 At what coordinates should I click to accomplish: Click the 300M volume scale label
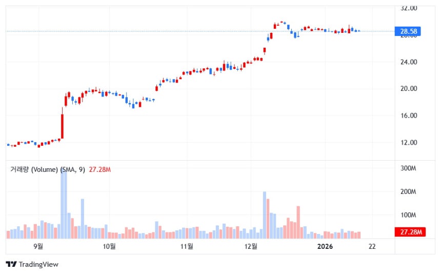[x=408, y=168]
